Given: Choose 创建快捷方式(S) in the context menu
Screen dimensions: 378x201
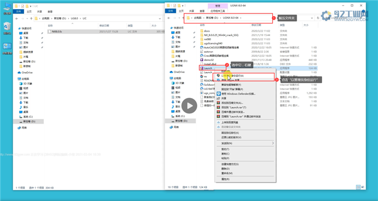Looking at the screenshot, I should tap(245, 164).
